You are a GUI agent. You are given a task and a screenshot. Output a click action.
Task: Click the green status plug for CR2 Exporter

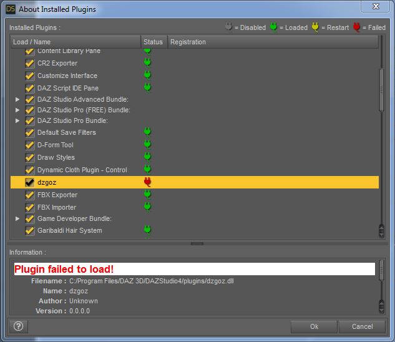click(x=147, y=62)
